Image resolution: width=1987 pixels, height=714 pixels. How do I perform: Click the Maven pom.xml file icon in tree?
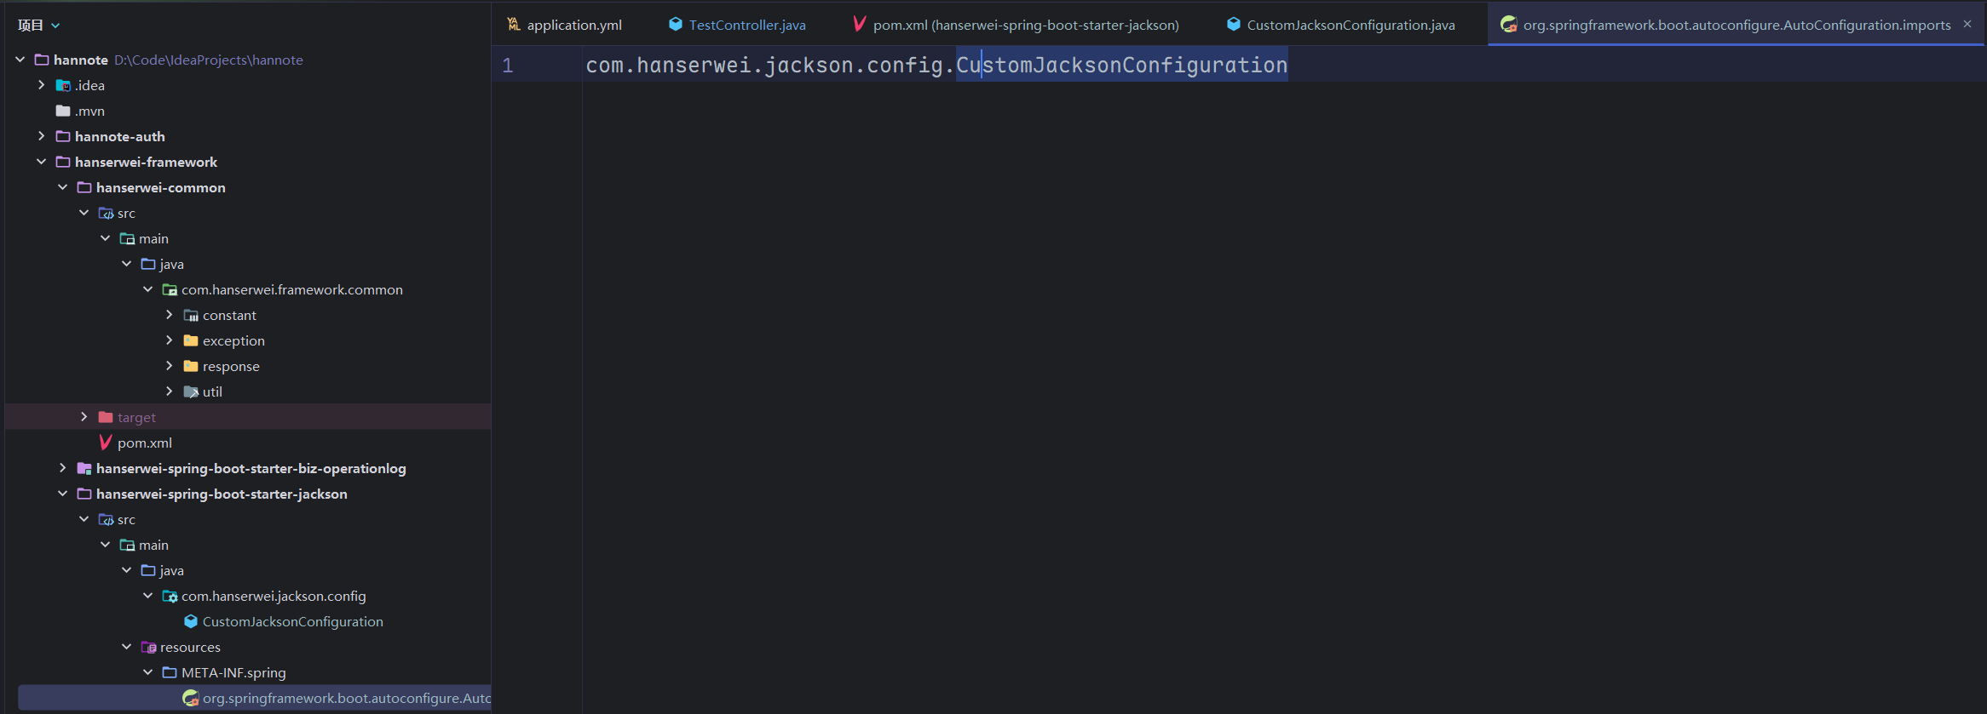click(x=106, y=443)
